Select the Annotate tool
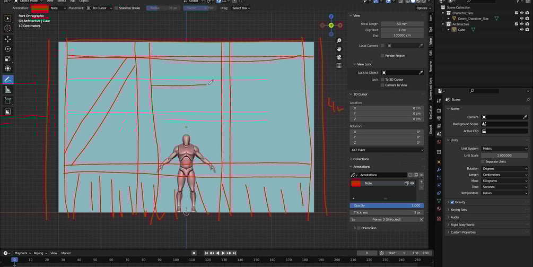Screen dimensions: 533x267 coord(8,79)
